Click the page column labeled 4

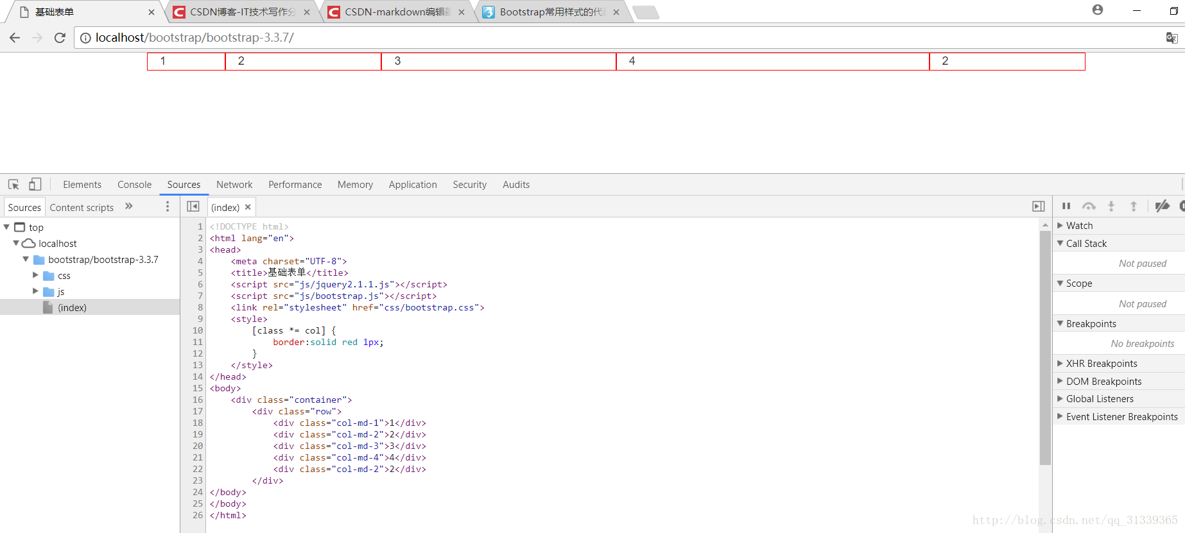(x=773, y=62)
